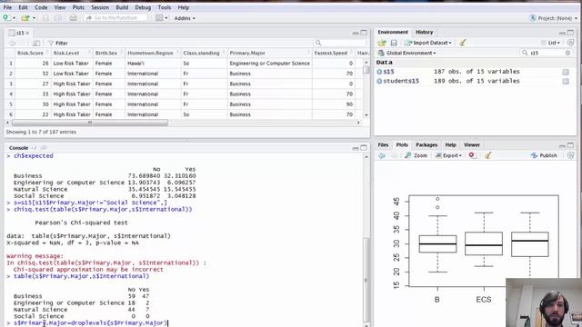
Task: Sort by the Hometown.Region column header
Action: click(x=152, y=53)
